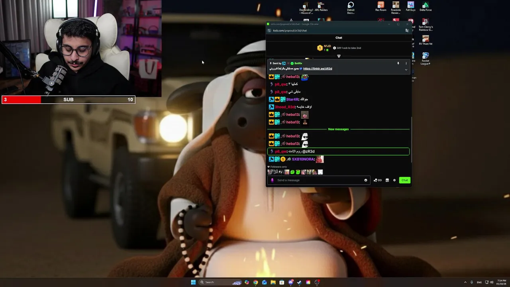Image resolution: width=510 pixels, height=287 pixels.
Task: Click SXB10NORA's emote image
Action: click(320, 159)
